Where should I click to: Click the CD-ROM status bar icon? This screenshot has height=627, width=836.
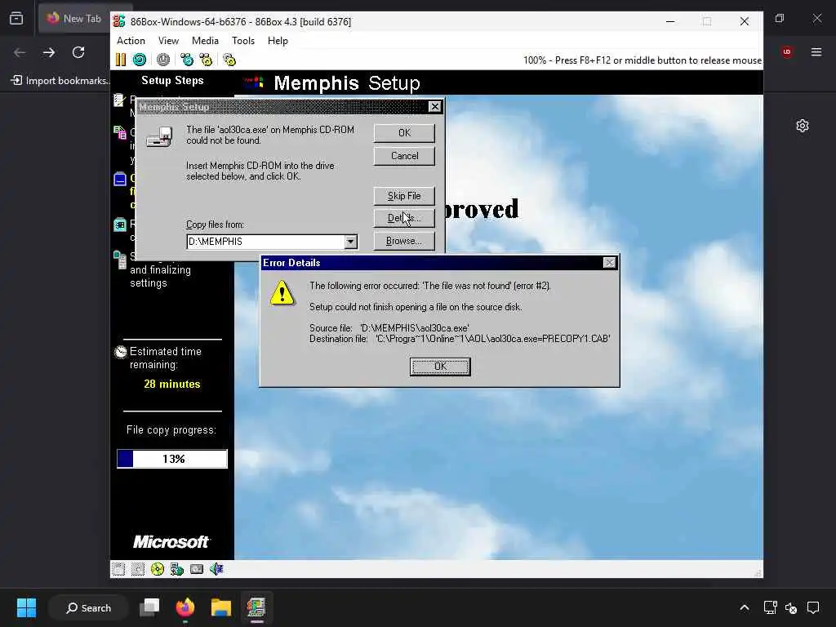pos(158,569)
